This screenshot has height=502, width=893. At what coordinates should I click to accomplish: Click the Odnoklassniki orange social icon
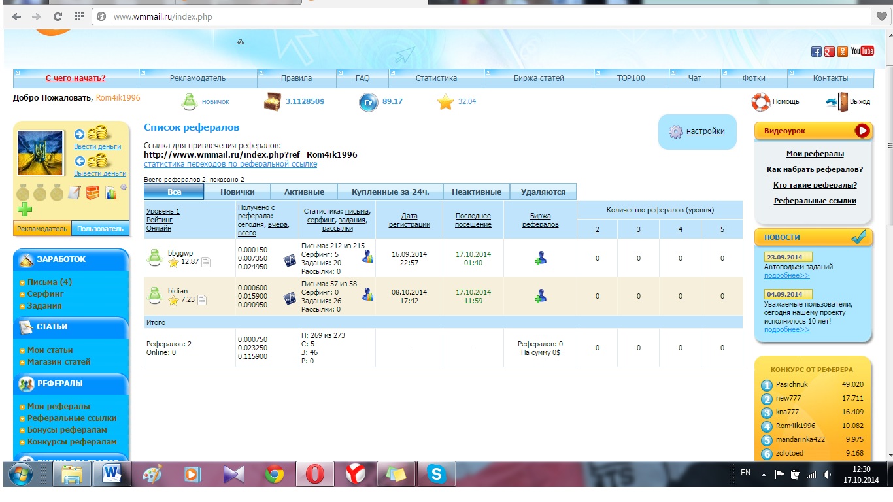coord(842,51)
